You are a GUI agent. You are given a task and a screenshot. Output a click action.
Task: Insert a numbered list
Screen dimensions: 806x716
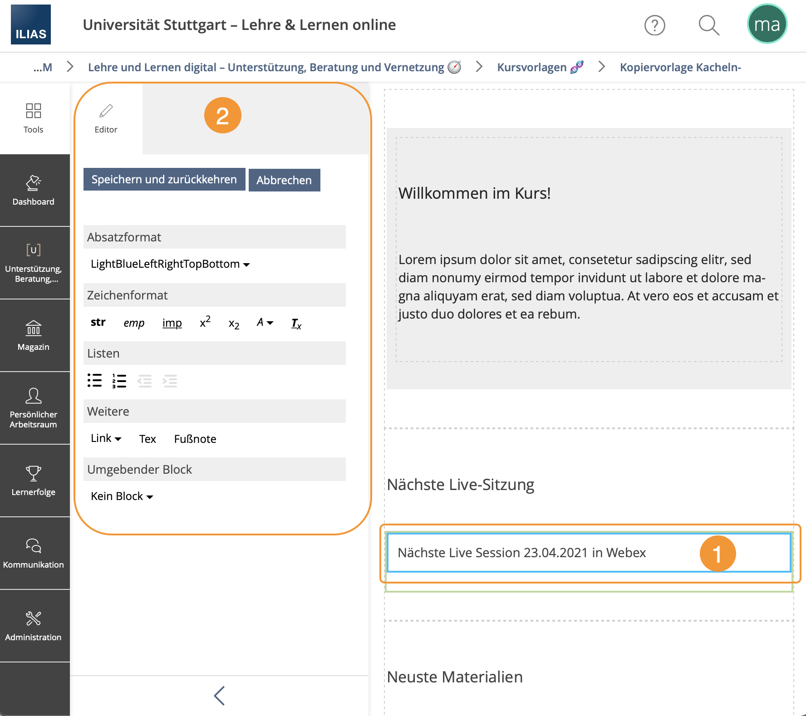click(119, 381)
